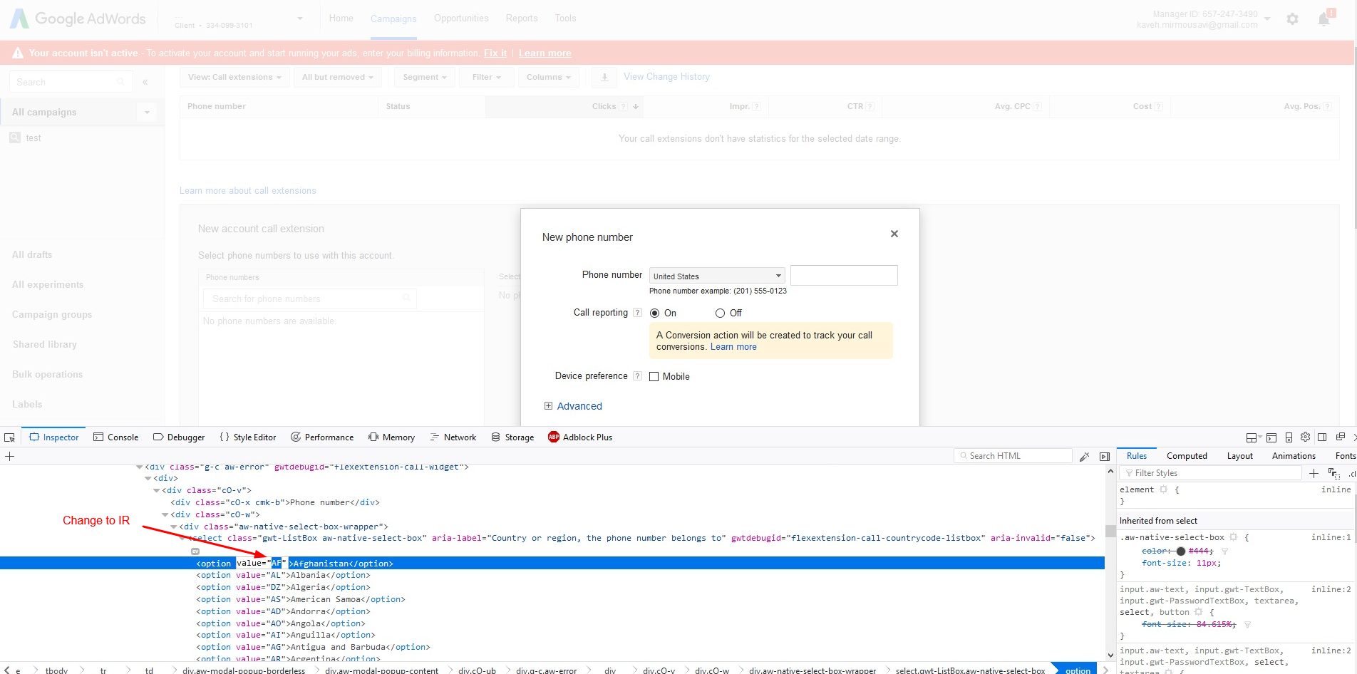Switch to the Debugger tab
The width and height of the screenshot is (1357, 674).
[x=179, y=437]
